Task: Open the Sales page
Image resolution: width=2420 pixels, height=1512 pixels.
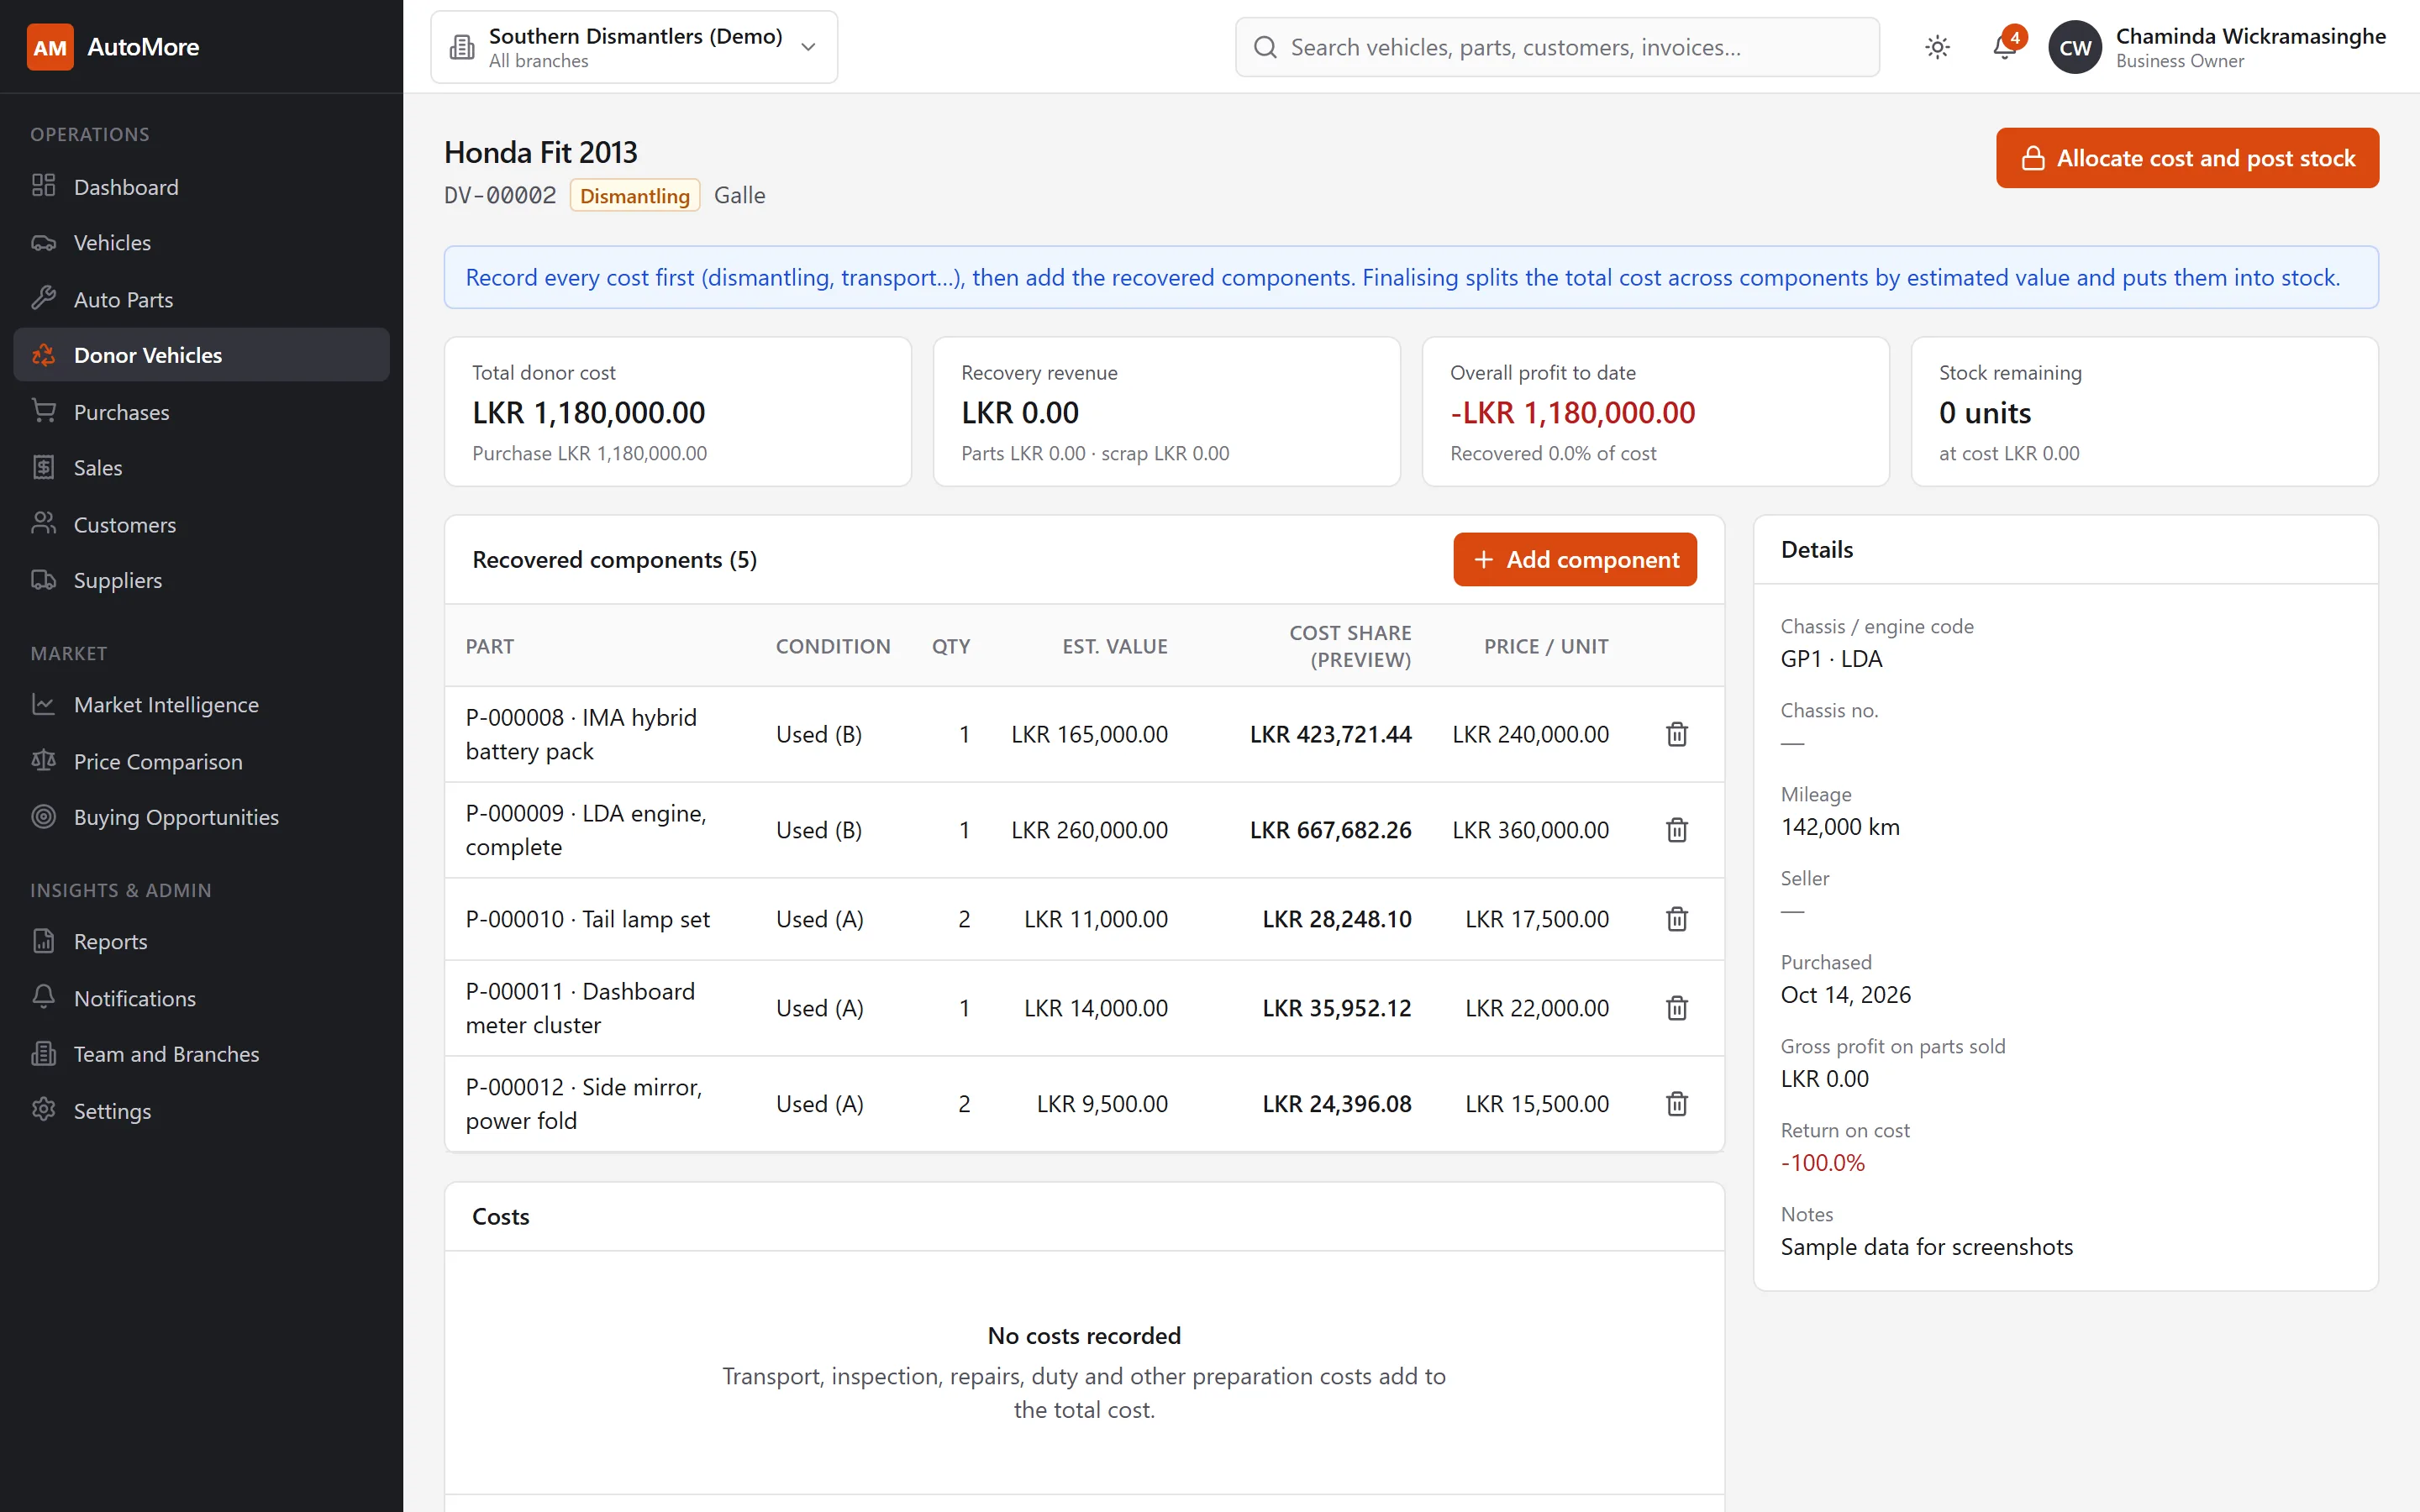Action: click(x=201, y=468)
